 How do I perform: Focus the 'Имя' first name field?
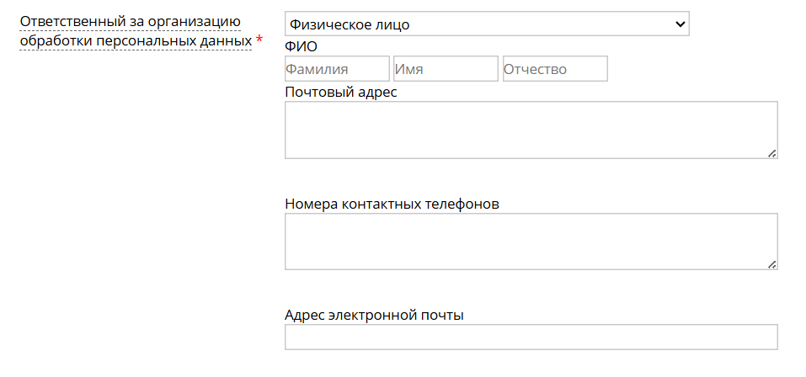click(446, 69)
